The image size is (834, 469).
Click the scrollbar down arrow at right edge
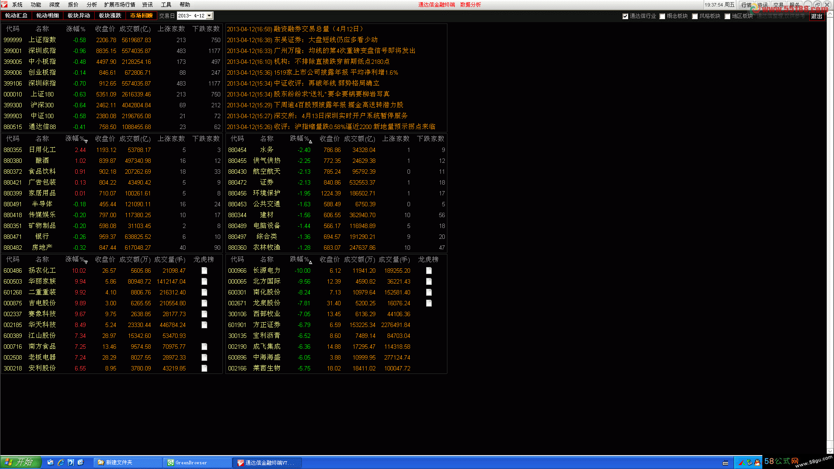(830, 451)
